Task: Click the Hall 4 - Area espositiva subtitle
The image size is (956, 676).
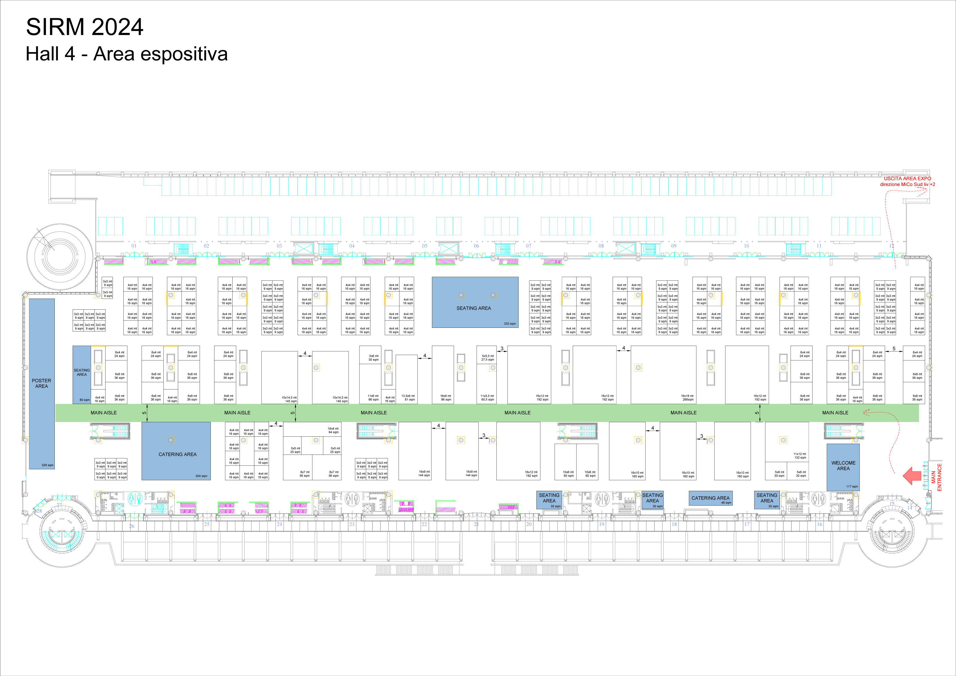Action: [x=127, y=54]
